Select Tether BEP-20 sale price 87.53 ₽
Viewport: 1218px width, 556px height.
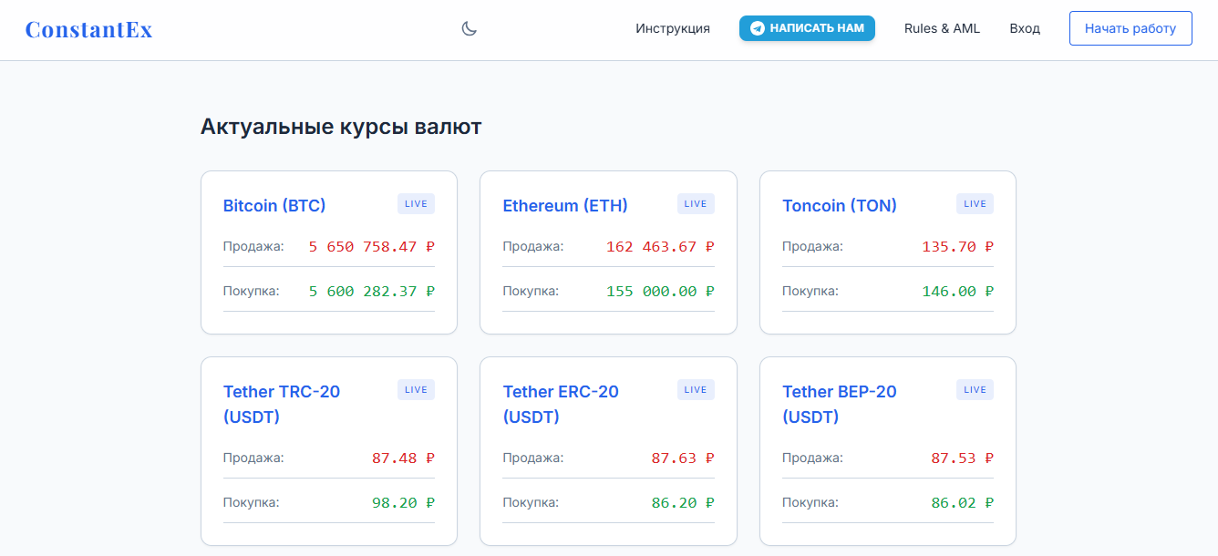pos(963,458)
